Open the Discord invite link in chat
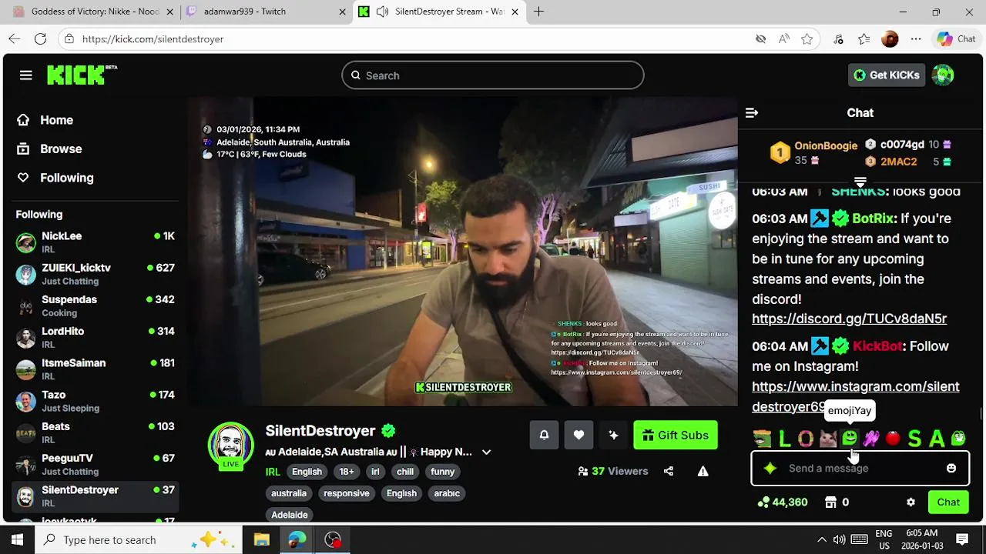 coord(849,319)
